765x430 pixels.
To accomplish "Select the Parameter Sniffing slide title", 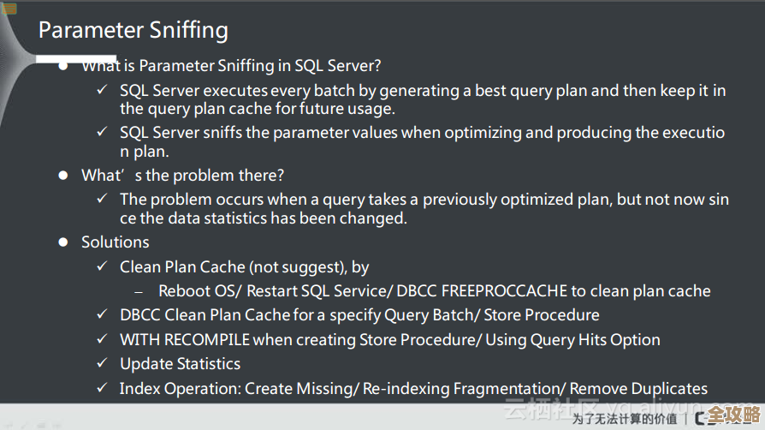I will pos(133,31).
